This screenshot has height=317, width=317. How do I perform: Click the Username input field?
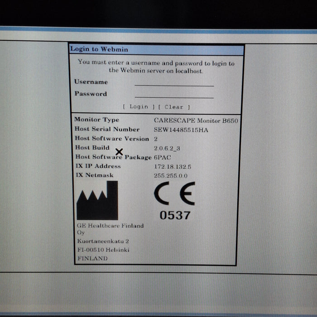pos(174,82)
